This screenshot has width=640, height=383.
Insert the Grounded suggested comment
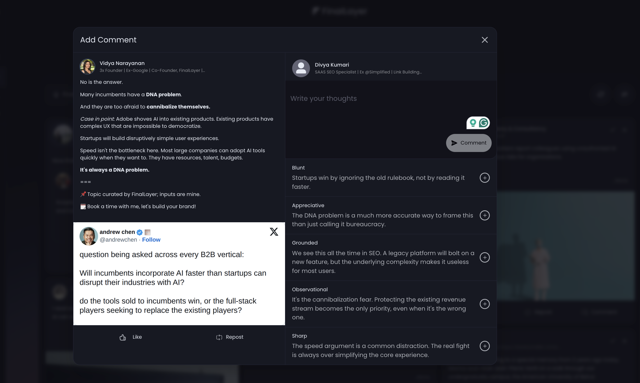pos(485,257)
